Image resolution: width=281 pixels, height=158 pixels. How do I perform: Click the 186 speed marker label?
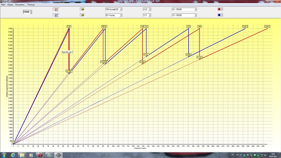click(x=199, y=26)
